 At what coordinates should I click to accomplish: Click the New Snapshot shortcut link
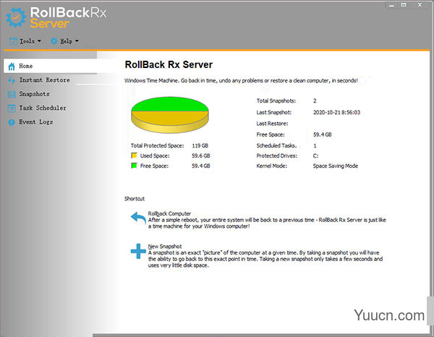165,247
